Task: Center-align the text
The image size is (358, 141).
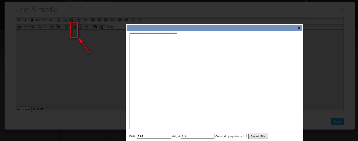Action: (x=99, y=20)
